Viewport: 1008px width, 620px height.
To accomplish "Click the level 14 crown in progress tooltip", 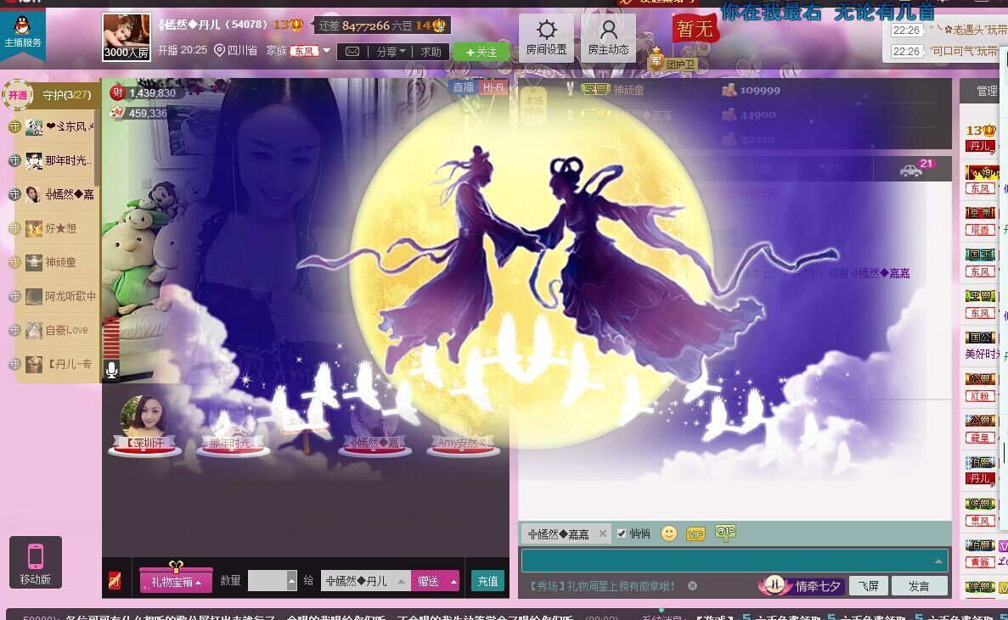I will 431,25.
